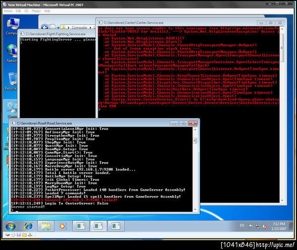Click 'Battle server 192.168.1.7:9208 loaded...' line
The width and height of the screenshot is (297, 250).
pos(73,169)
